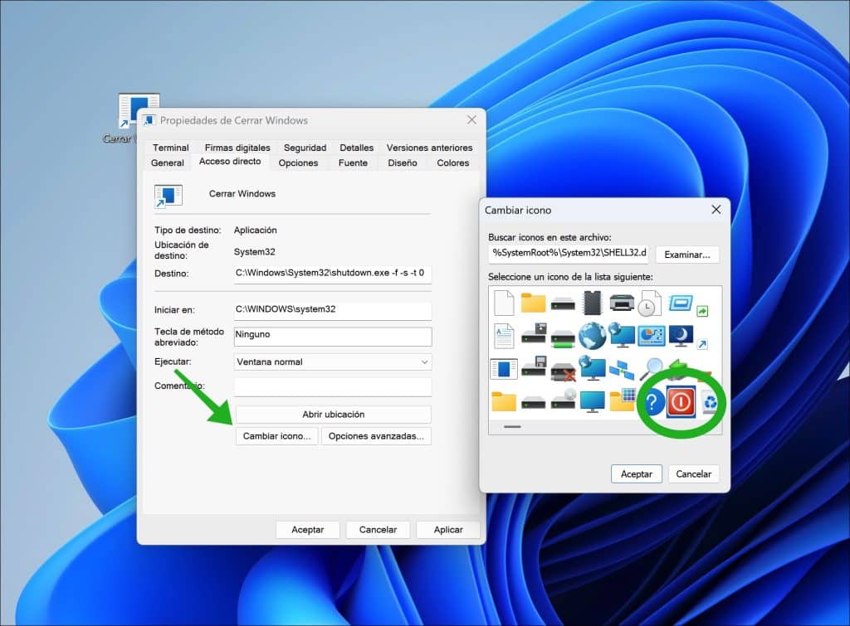Click Cancelar in Propiedades window

[378, 530]
